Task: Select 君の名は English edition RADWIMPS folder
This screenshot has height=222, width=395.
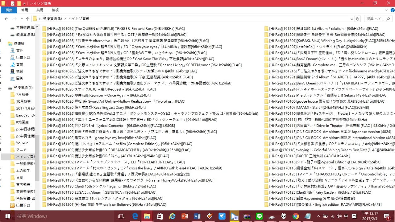Action: pyautogui.click(x=323, y=205)
